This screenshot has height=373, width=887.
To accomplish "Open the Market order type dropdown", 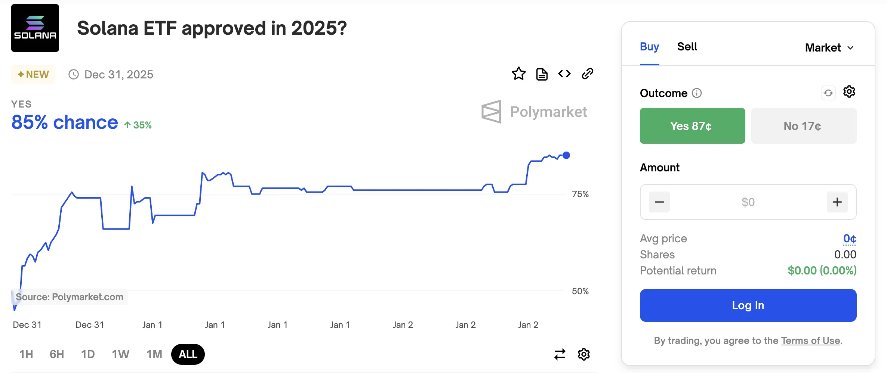I will pos(829,48).
